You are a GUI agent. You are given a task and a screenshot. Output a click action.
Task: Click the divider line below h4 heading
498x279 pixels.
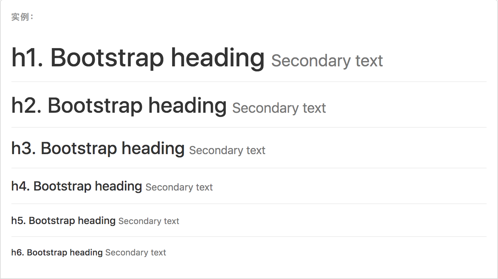pyautogui.click(x=249, y=204)
